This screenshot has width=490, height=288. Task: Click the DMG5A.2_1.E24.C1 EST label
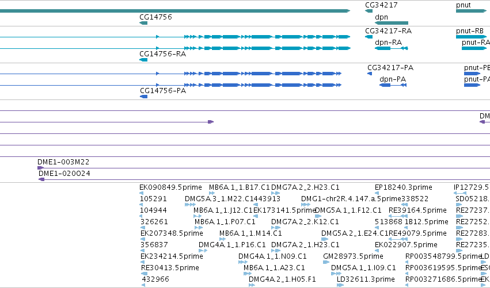[355, 233]
